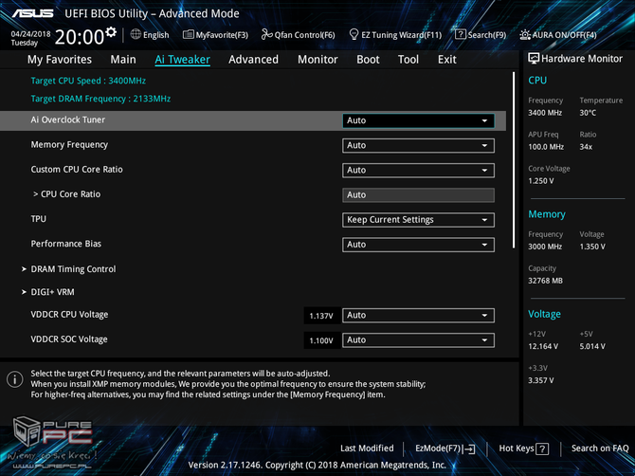The height and width of the screenshot is (476, 635).
Task: Click the EzMode exit arrow icon
Action: (x=470, y=449)
